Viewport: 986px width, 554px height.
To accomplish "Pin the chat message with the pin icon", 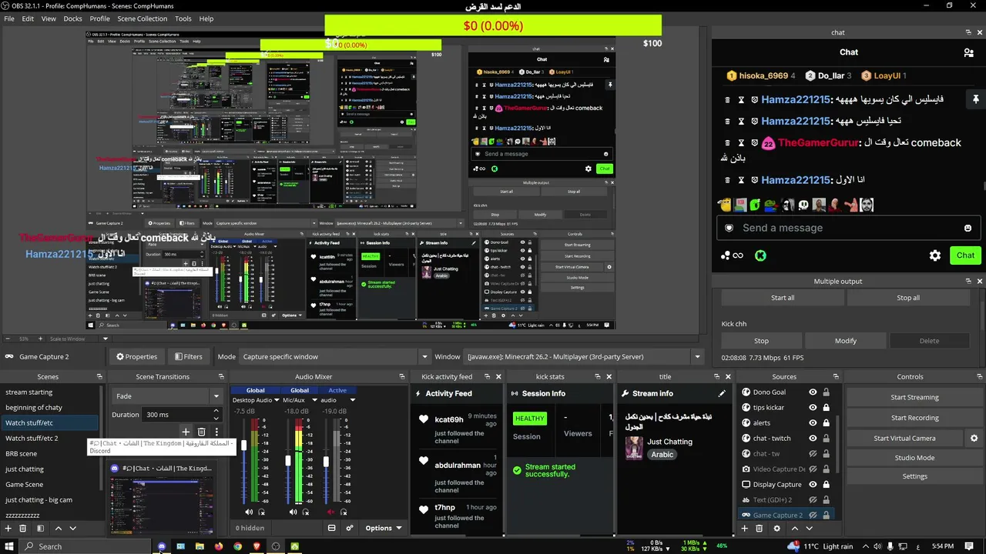I will pyautogui.click(x=975, y=99).
